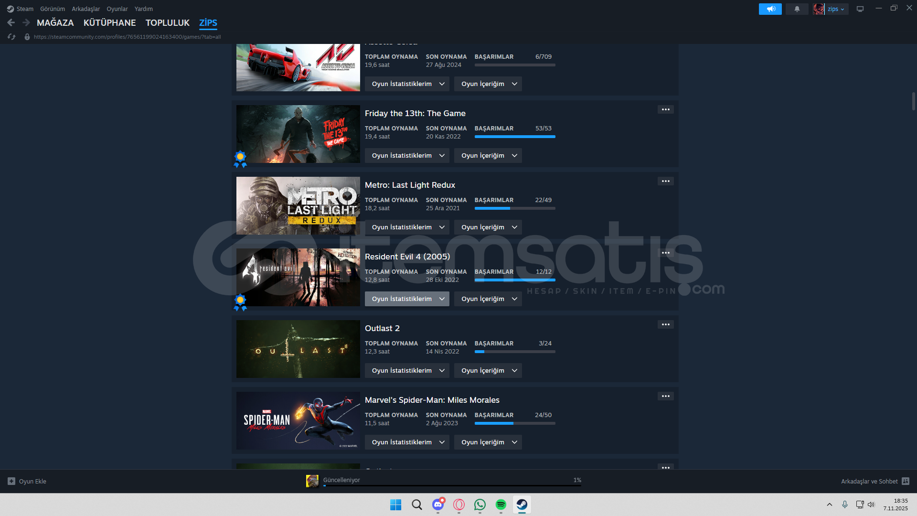Image resolution: width=917 pixels, height=516 pixels.
Task: Click the Big Picture mode monitor icon
Action: [860, 9]
